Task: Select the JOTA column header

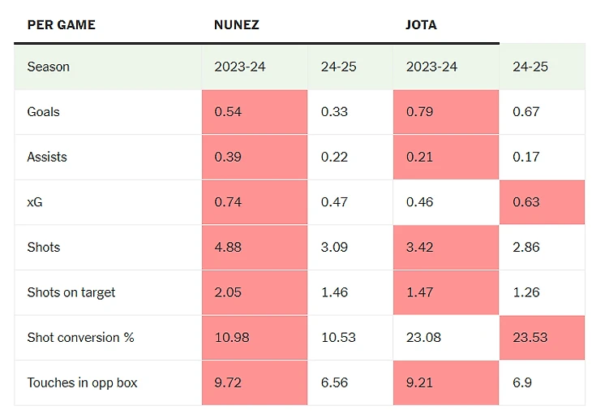Action: 421,24
